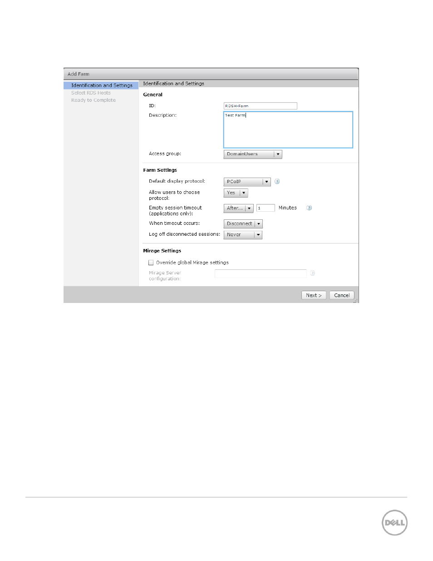Select Ready to Complete wizard step
The image size is (433, 561).
(93, 100)
